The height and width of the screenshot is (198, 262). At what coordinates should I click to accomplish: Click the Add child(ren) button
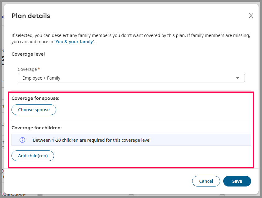pyautogui.click(x=33, y=156)
